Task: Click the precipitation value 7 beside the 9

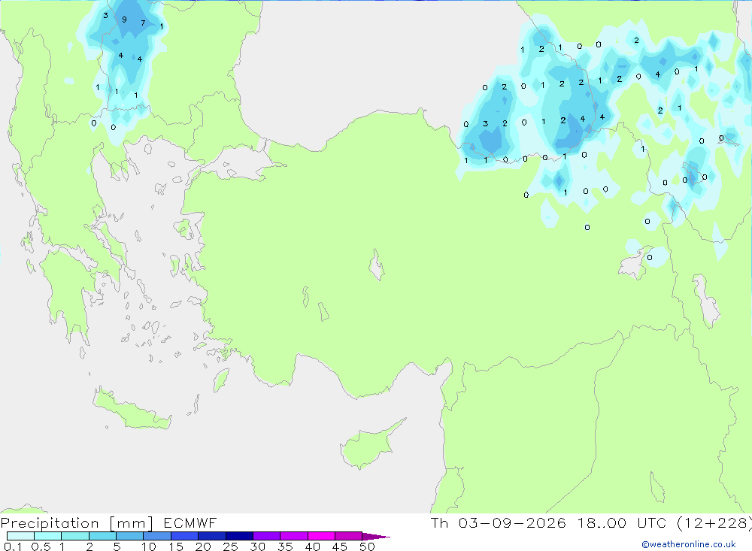Action: point(143,23)
